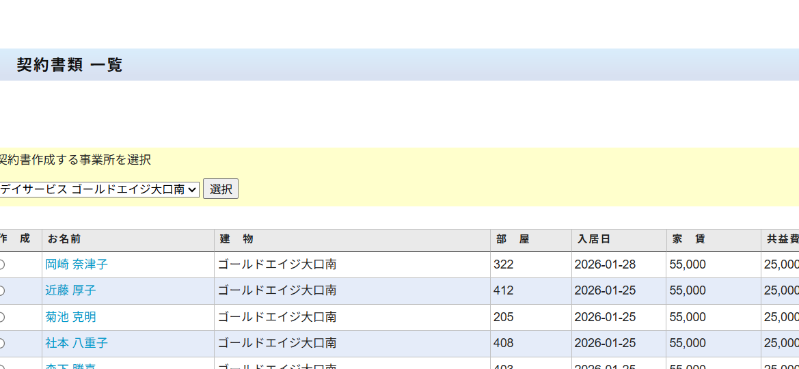Open the 事業所 selection dropdown
The image size is (799, 369).
click(99, 189)
